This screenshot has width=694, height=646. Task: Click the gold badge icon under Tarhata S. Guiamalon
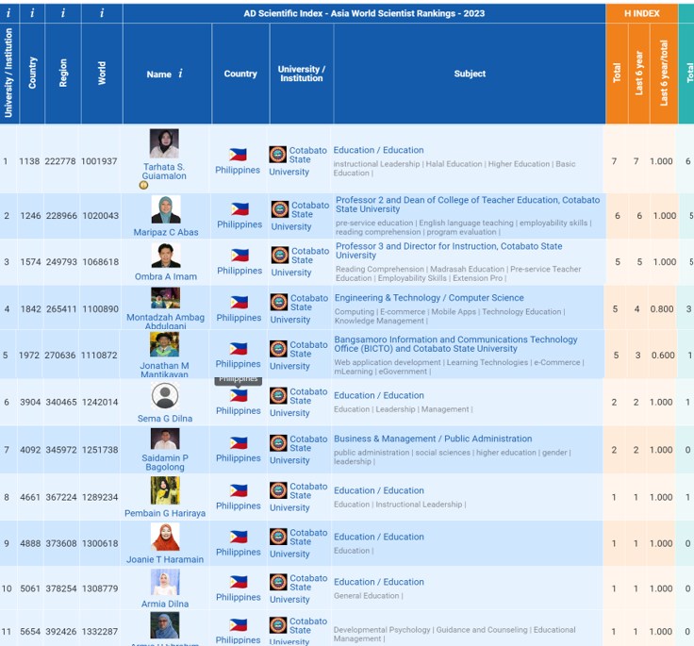tap(144, 185)
